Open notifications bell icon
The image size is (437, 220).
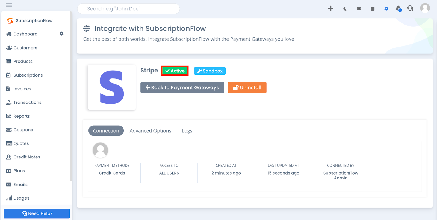click(398, 8)
